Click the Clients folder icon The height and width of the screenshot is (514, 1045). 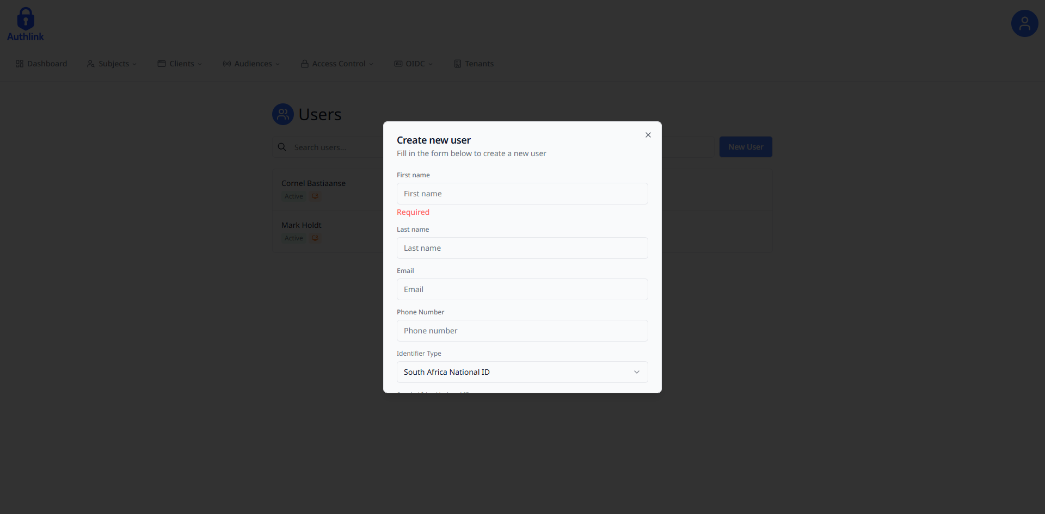coord(162,64)
